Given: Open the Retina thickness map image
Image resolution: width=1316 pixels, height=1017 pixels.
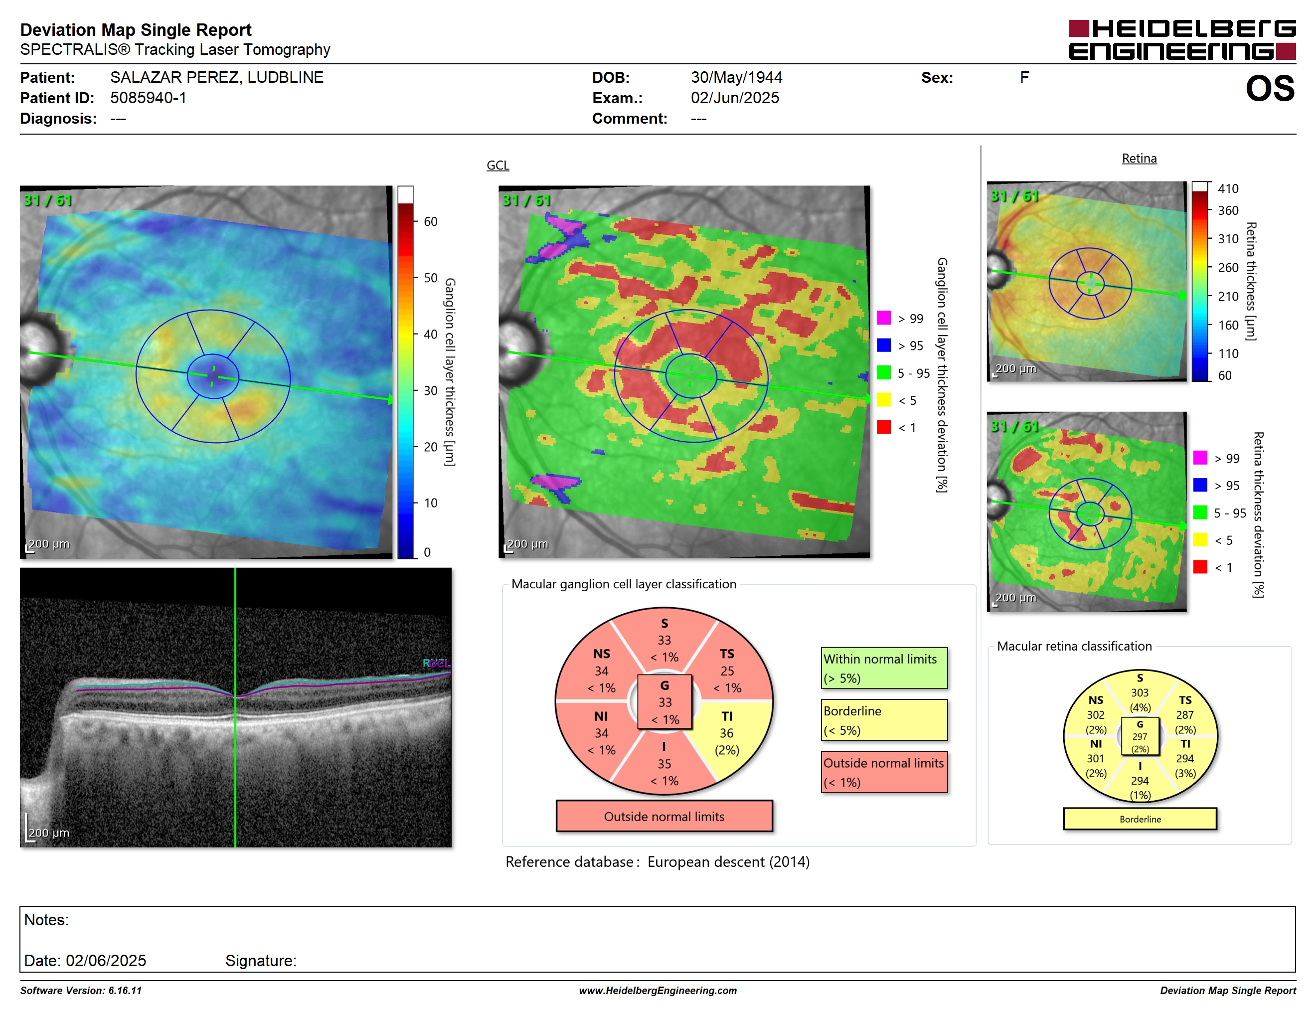Looking at the screenshot, I should (x=1086, y=281).
